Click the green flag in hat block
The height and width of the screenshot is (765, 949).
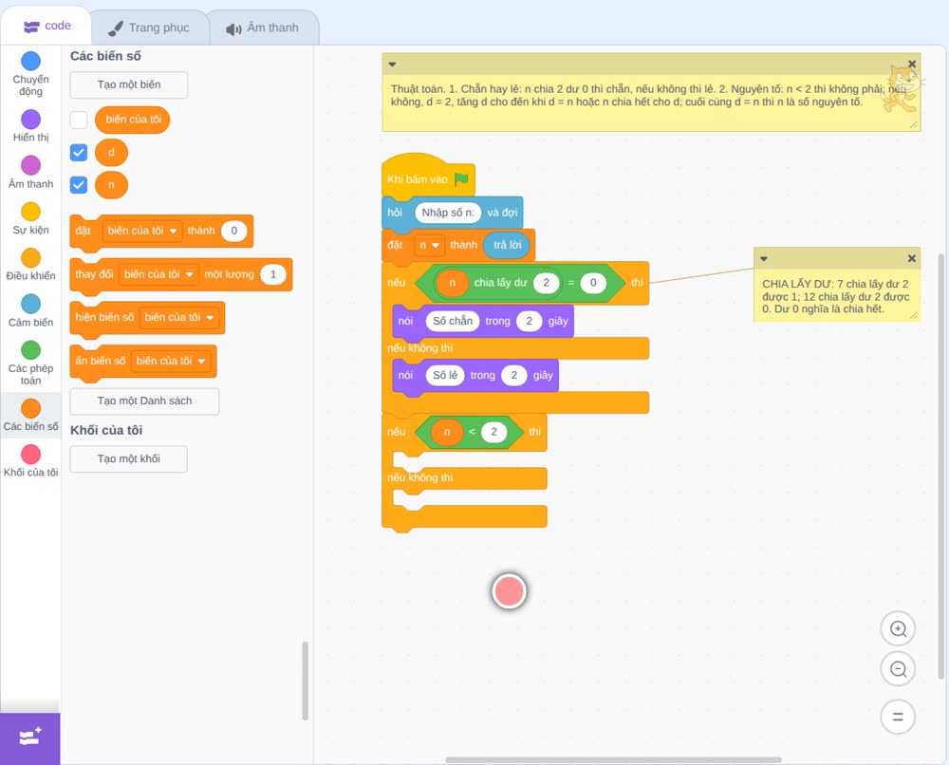pyautogui.click(x=462, y=178)
